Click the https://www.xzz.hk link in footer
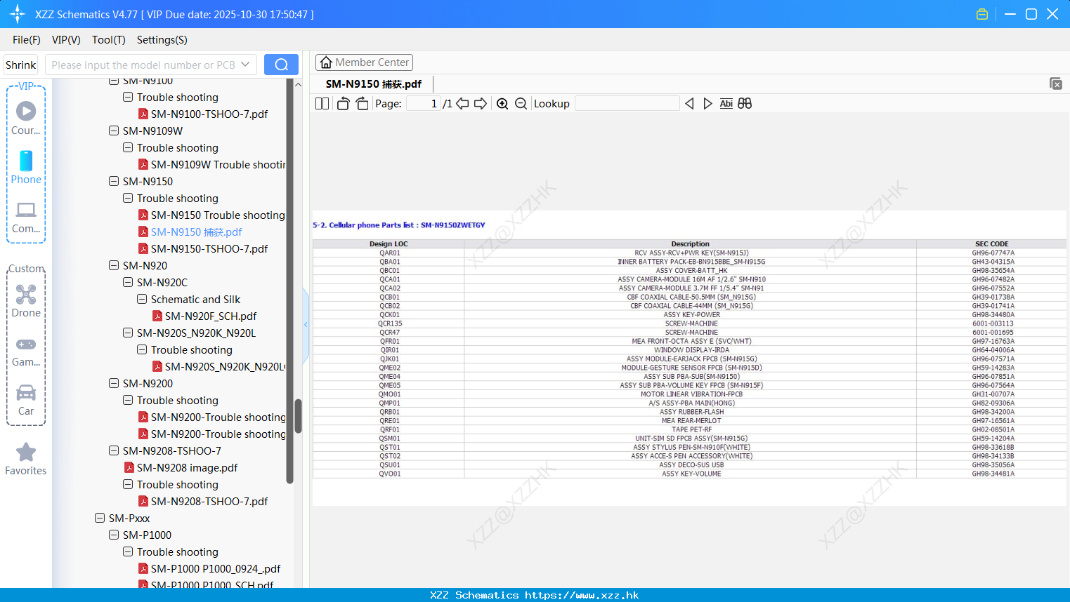Image resolution: width=1070 pixels, height=602 pixels. coord(582,595)
